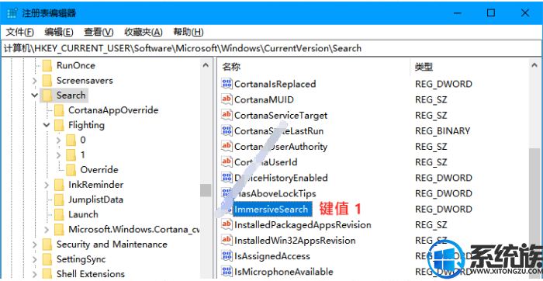
Task: Select the CortanaUserAuthority value name
Action: [281, 147]
